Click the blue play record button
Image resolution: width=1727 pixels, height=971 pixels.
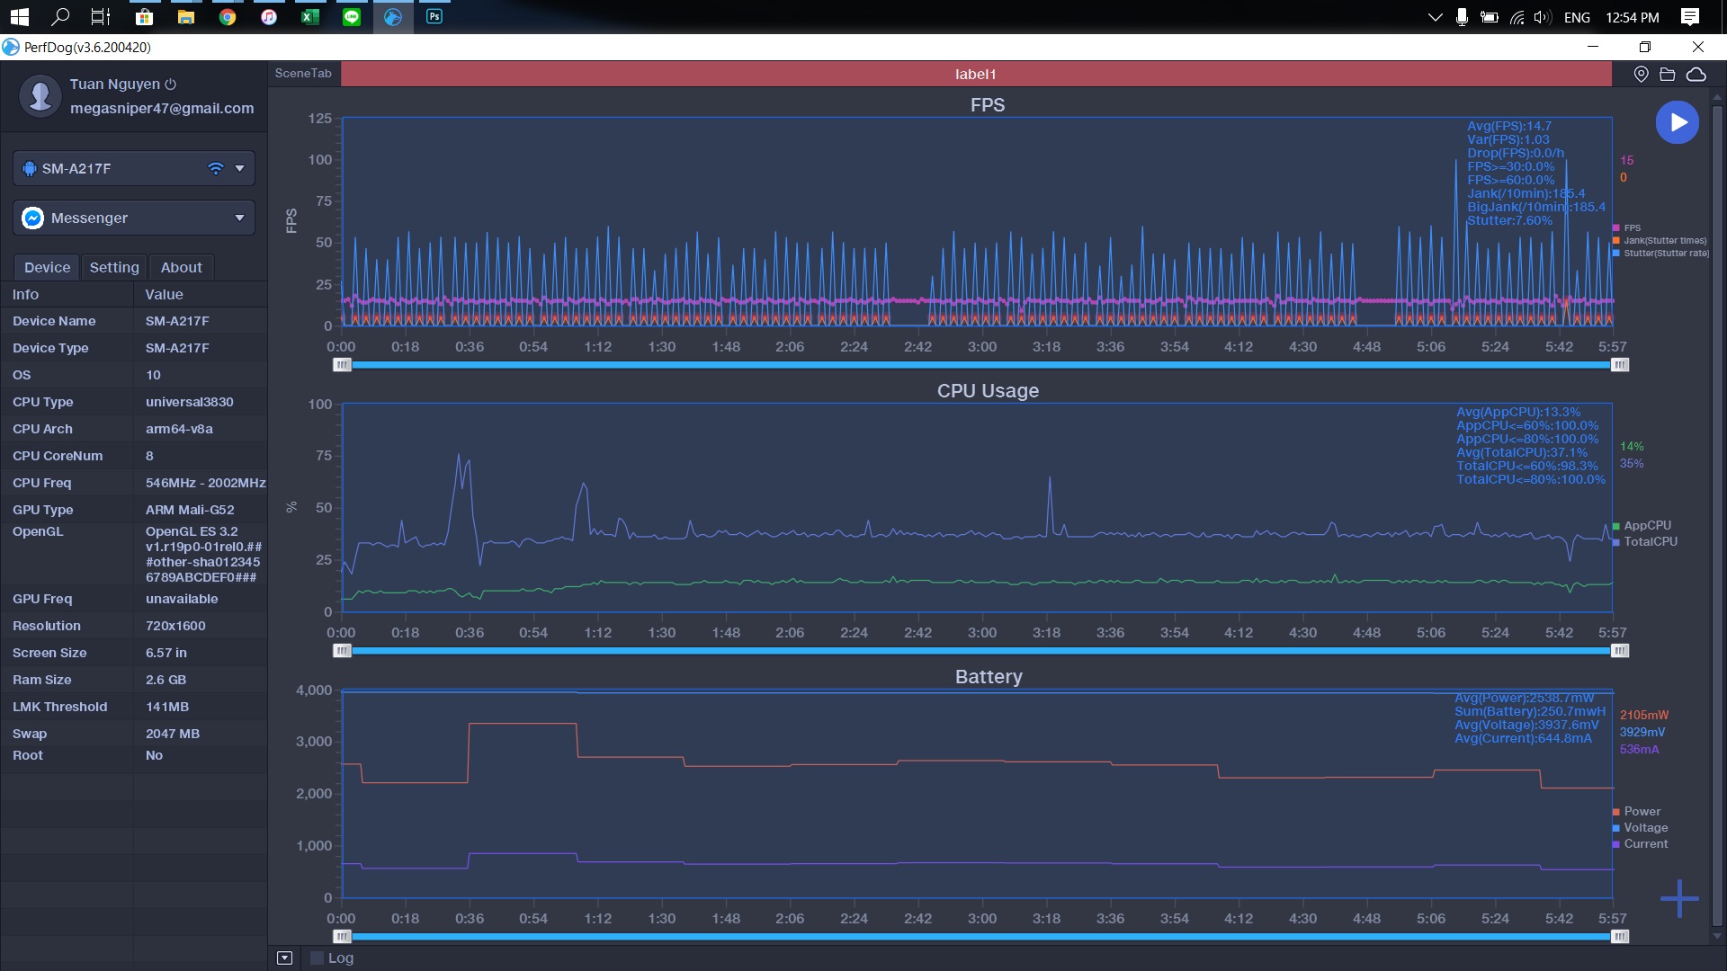coord(1677,122)
